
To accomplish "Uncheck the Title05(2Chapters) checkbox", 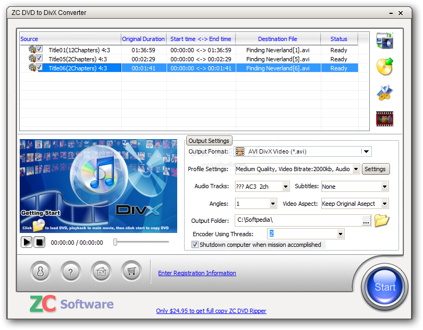I will (39, 58).
